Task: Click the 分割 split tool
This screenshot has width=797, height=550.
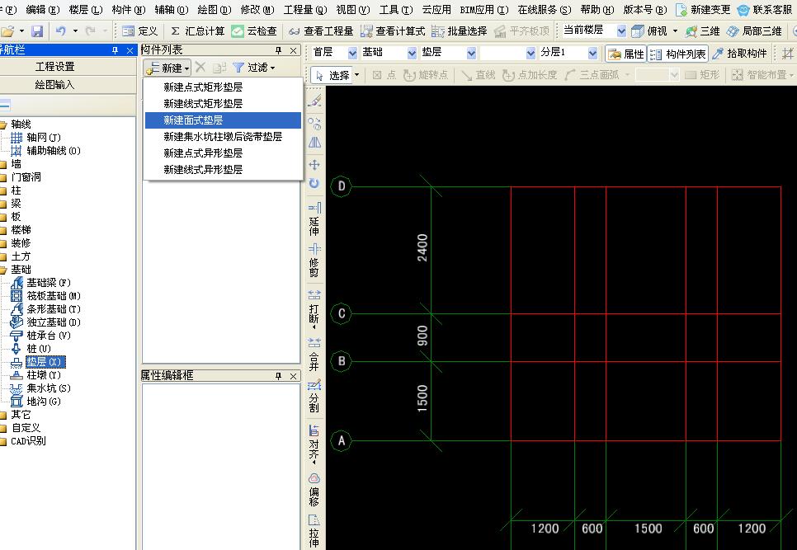Action: (x=314, y=396)
